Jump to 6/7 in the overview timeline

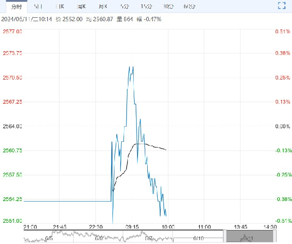click(x=148, y=238)
